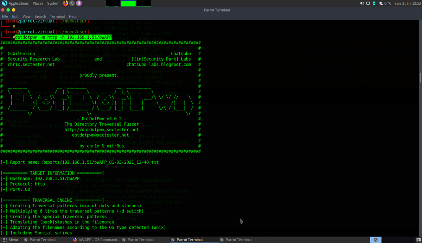
Task: Open the Edit menu in Parrot Terminal
Action: point(15,16)
